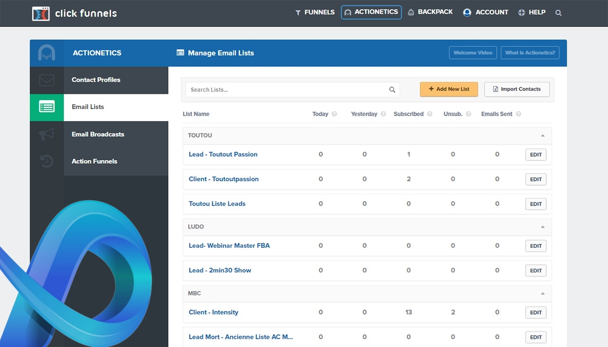608x347 pixels.
Task: Click subscribed count 2 for Client - Toutoutpassion
Action: pyautogui.click(x=408, y=179)
